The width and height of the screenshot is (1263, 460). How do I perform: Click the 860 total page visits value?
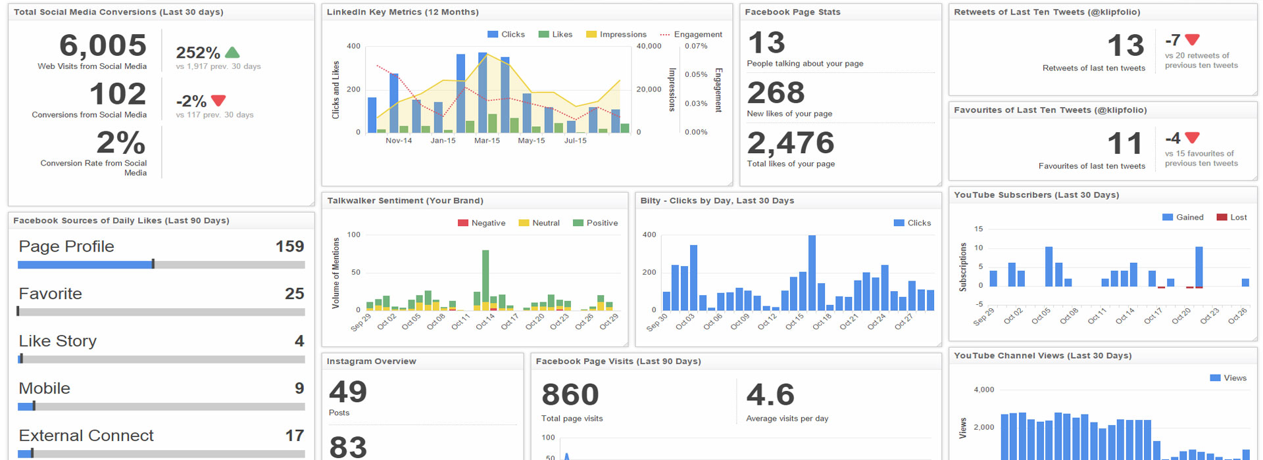pyautogui.click(x=570, y=395)
